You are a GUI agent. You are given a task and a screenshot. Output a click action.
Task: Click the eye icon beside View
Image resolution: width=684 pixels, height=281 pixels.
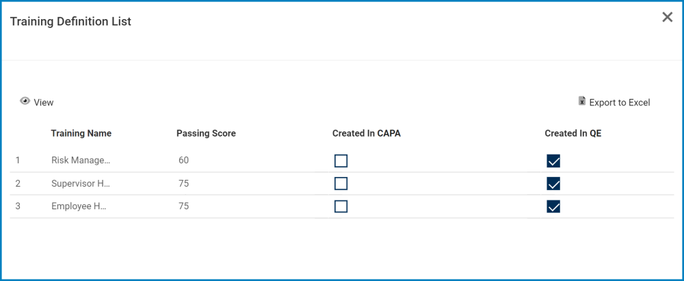25,101
